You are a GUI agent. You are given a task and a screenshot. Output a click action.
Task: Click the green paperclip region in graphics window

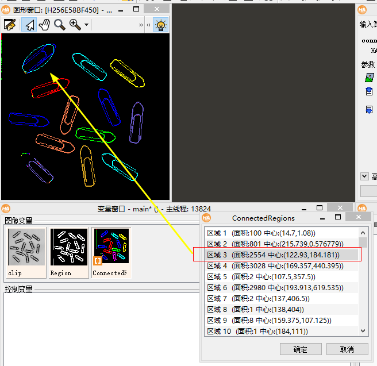(95, 135)
